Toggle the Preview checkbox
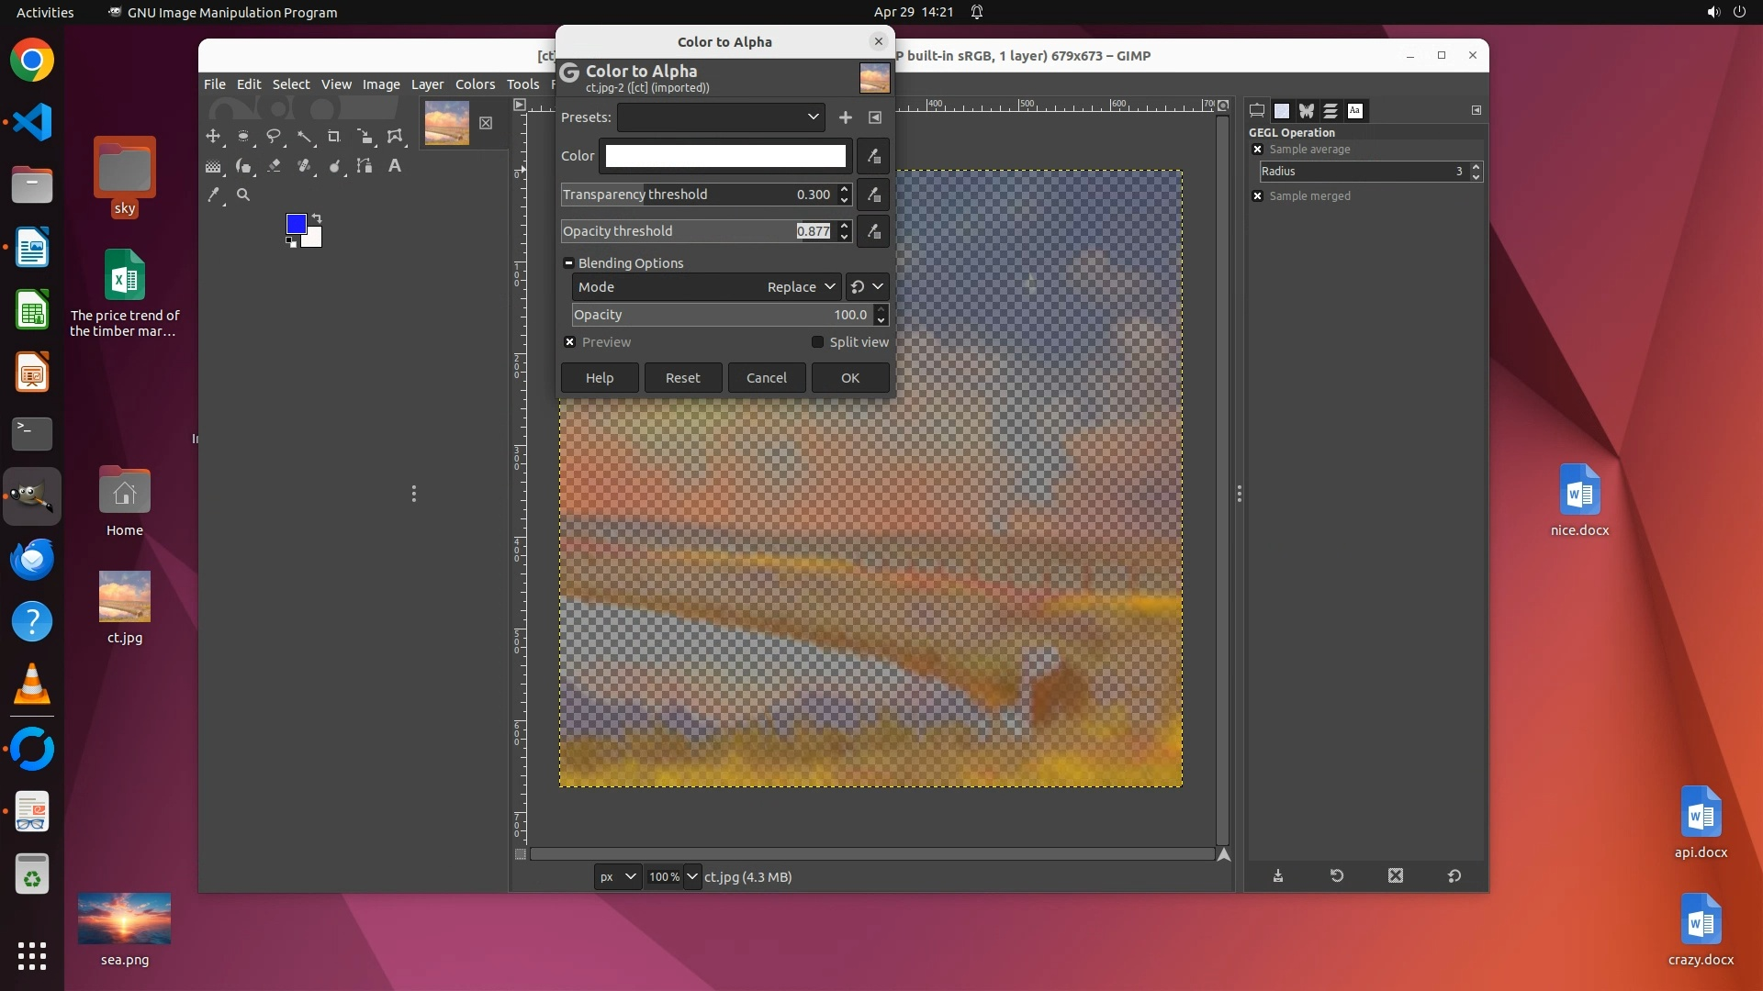The image size is (1763, 991). click(570, 342)
